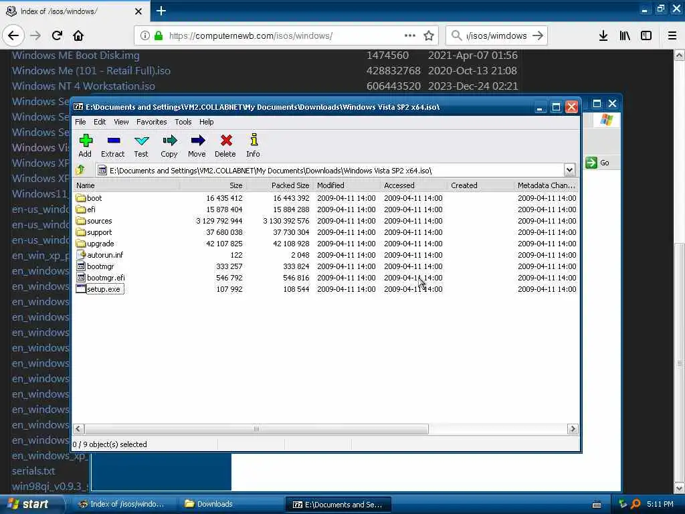The image size is (685, 514).
Task: Open the Firefox library icon
Action: point(625,35)
